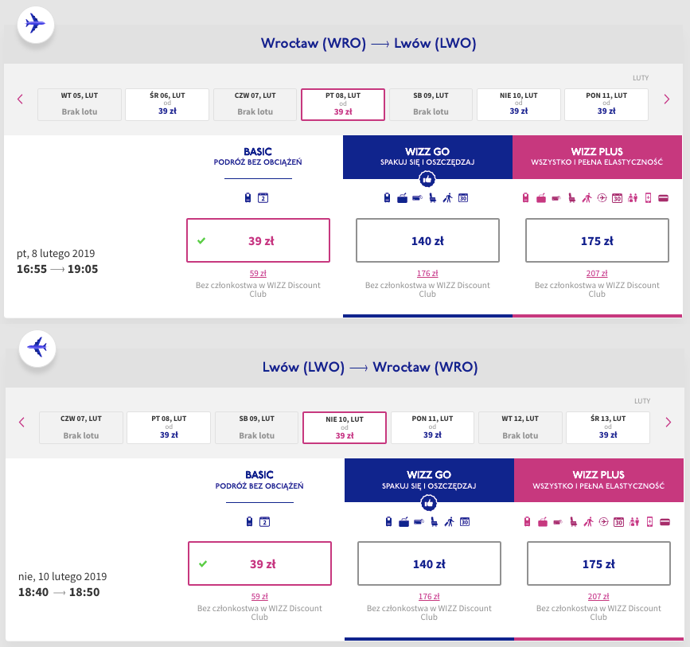The image size is (690, 647).
Task: Select the outbound WIZZ GO 140 zł fare
Action: pos(427,240)
